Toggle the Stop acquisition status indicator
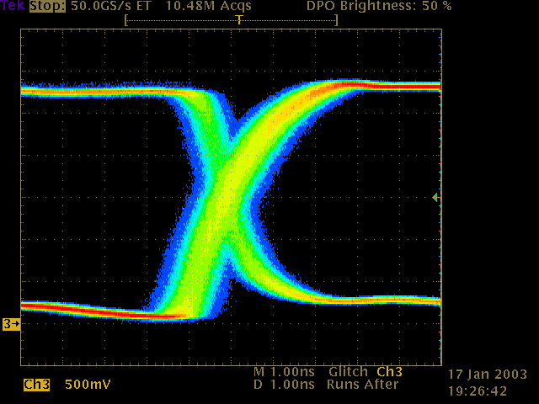This screenshot has width=539, height=404. click(49, 6)
